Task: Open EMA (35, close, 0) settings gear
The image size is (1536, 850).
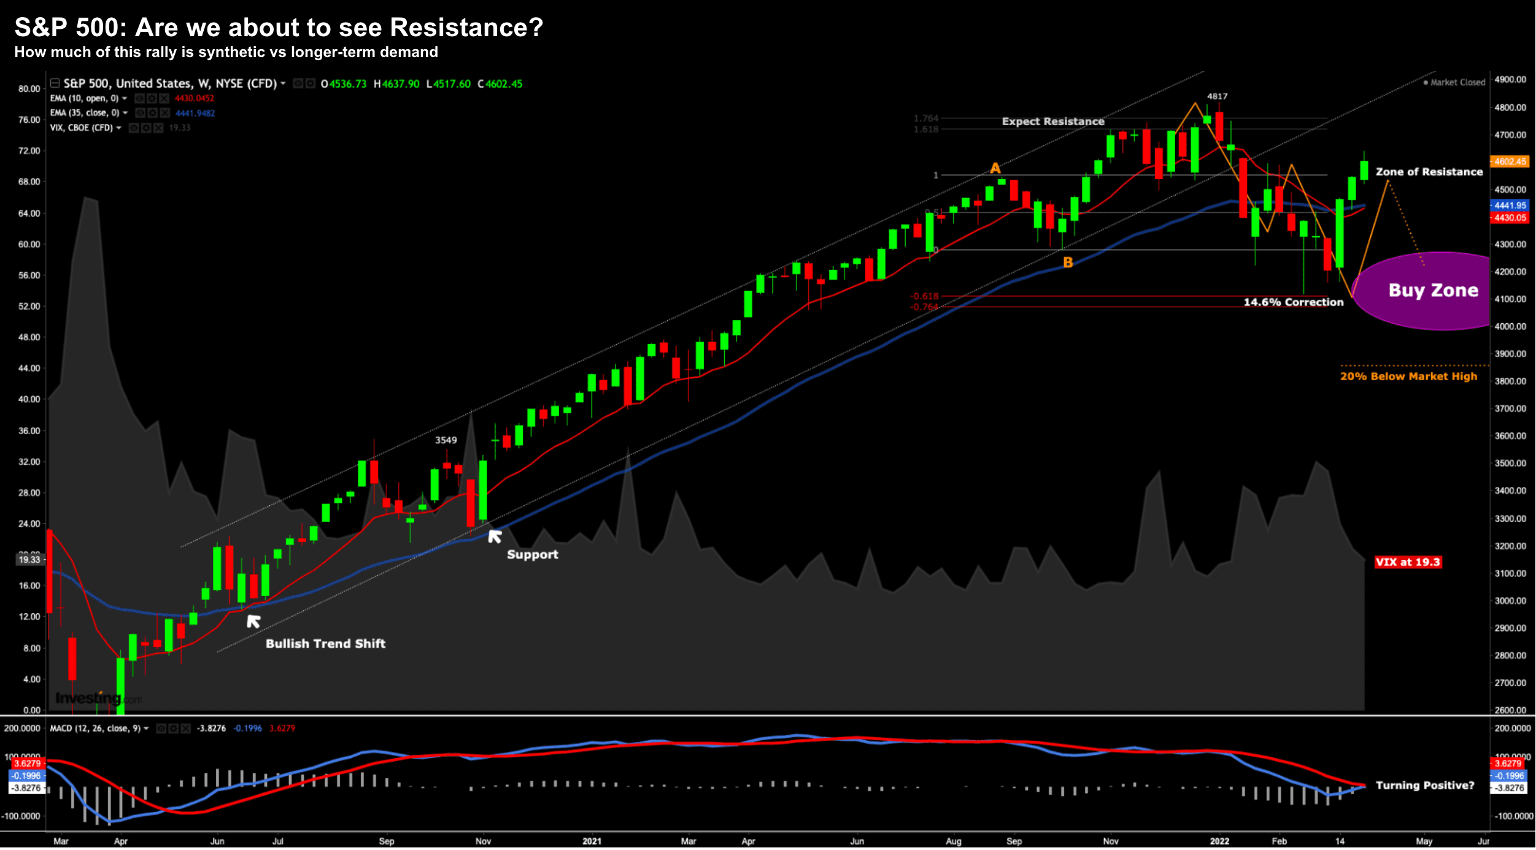Action: click(152, 113)
